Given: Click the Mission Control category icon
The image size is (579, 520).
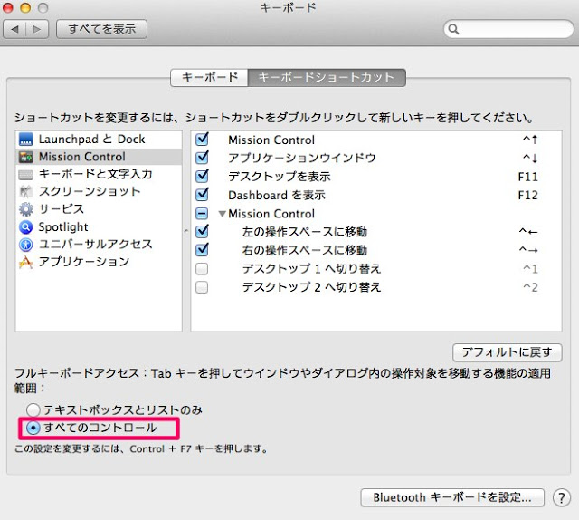Looking at the screenshot, I should (26, 158).
